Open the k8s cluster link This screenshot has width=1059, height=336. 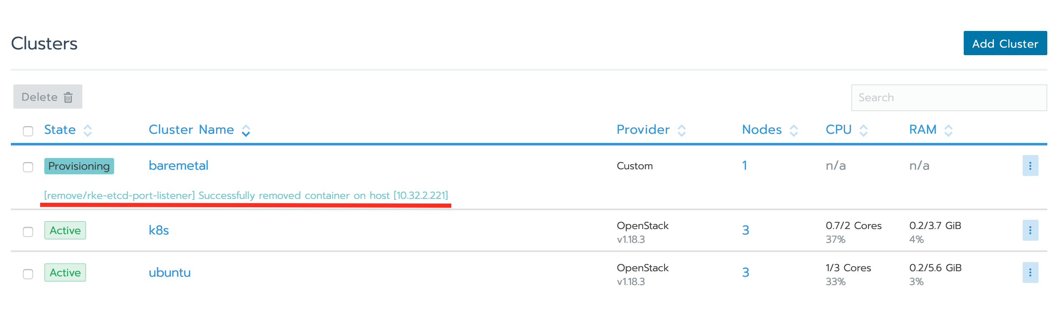coord(159,230)
